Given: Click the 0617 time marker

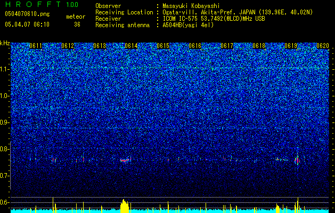Looking at the screenshot, I should tap(227, 46).
